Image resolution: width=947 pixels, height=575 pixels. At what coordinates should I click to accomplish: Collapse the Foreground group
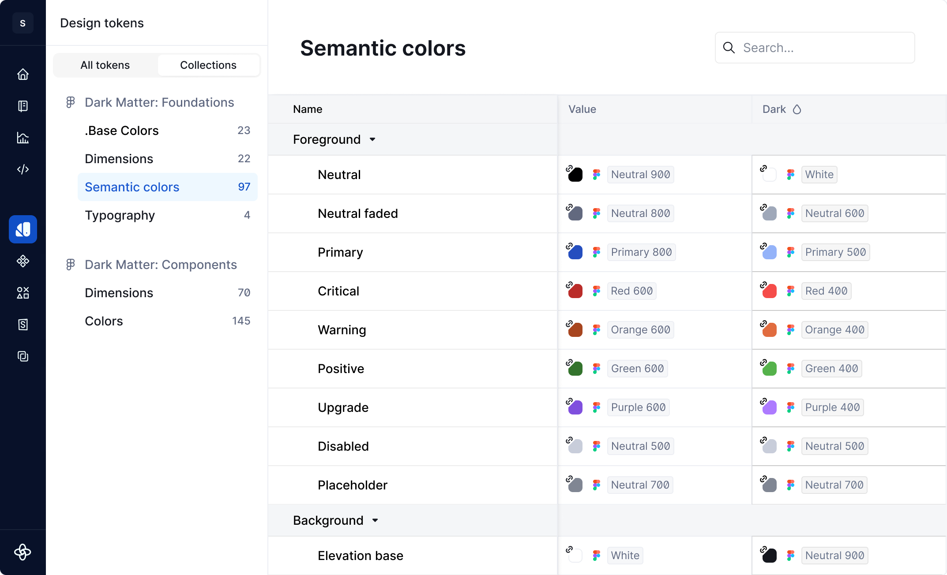pos(372,139)
